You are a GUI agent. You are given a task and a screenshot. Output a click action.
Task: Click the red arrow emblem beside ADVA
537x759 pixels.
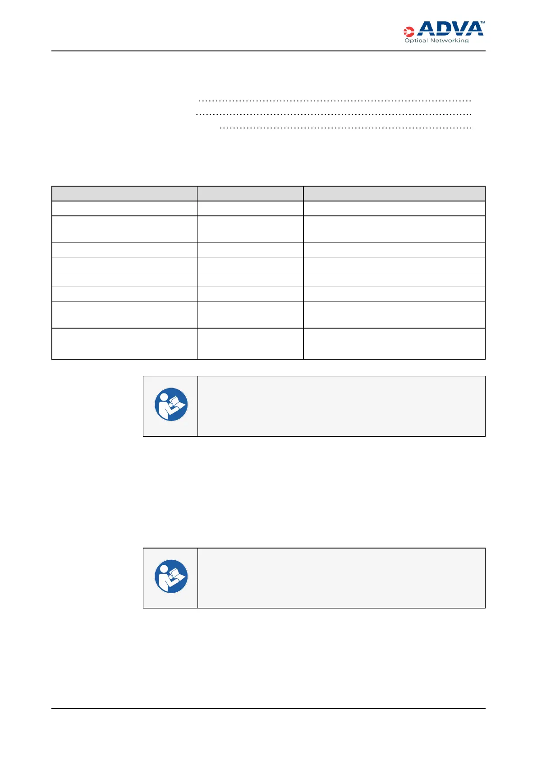pyautogui.click(x=409, y=32)
